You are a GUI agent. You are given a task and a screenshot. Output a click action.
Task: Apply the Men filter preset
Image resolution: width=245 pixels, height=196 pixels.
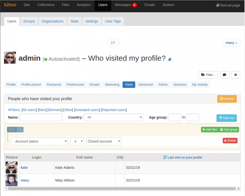click(42, 110)
